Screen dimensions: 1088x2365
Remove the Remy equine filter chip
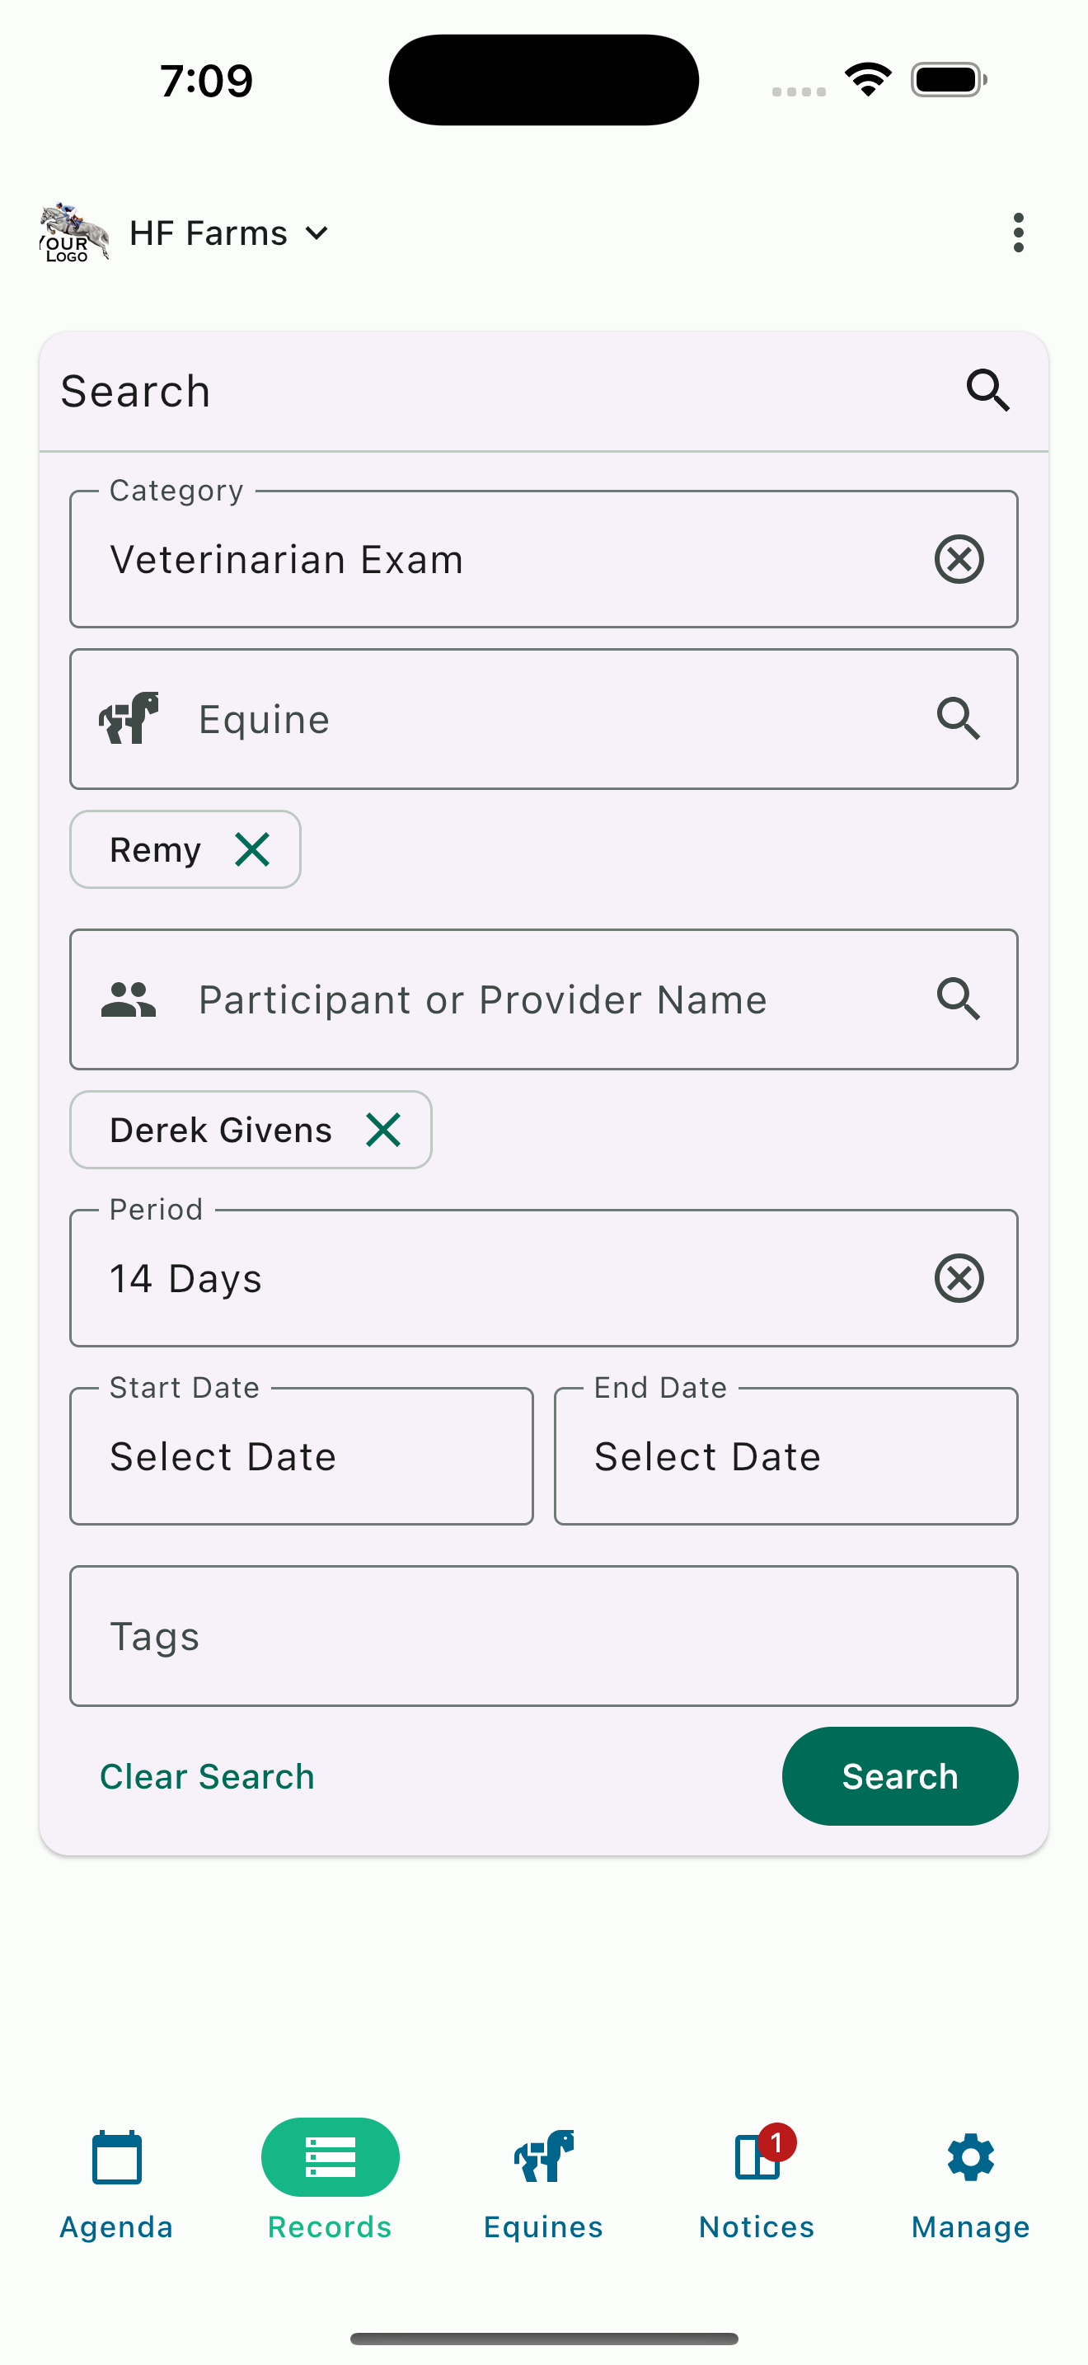click(253, 849)
